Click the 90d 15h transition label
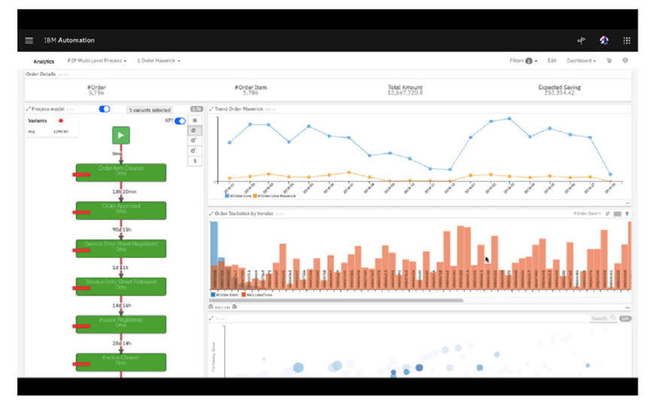Image resolution: width=650 pixels, height=415 pixels. click(122, 230)
